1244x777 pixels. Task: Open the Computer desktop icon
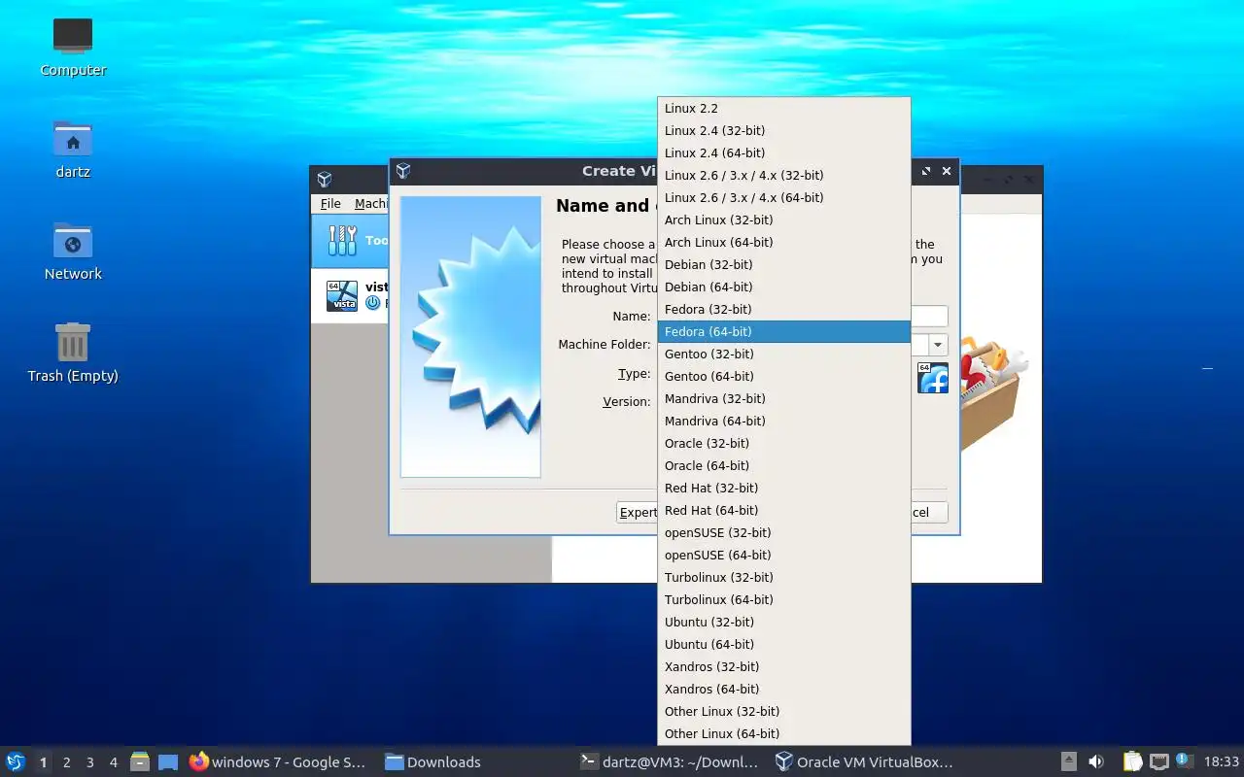point(73,37)
